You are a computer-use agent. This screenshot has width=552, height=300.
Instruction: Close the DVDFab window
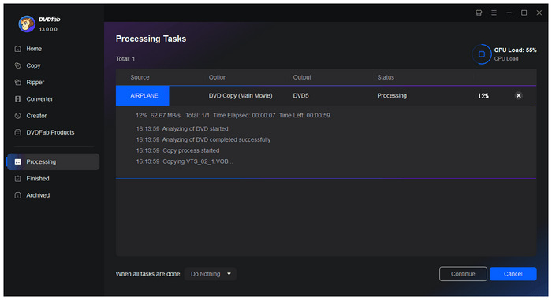click(539, 13)
